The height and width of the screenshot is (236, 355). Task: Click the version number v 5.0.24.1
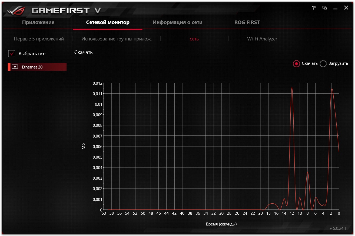coord(338,228)
